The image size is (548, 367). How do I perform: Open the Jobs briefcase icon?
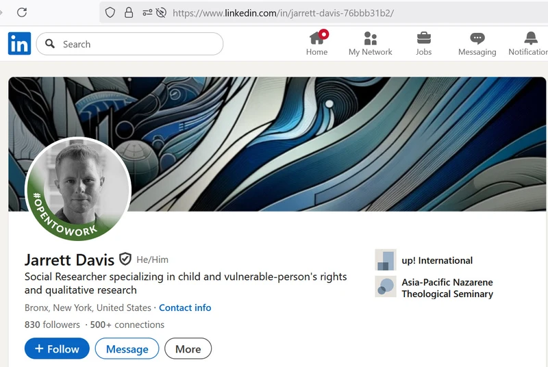(x=424, y=38)
